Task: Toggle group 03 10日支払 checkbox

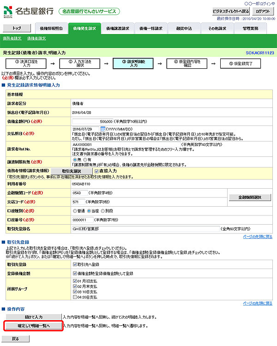Action: (75, 292)
